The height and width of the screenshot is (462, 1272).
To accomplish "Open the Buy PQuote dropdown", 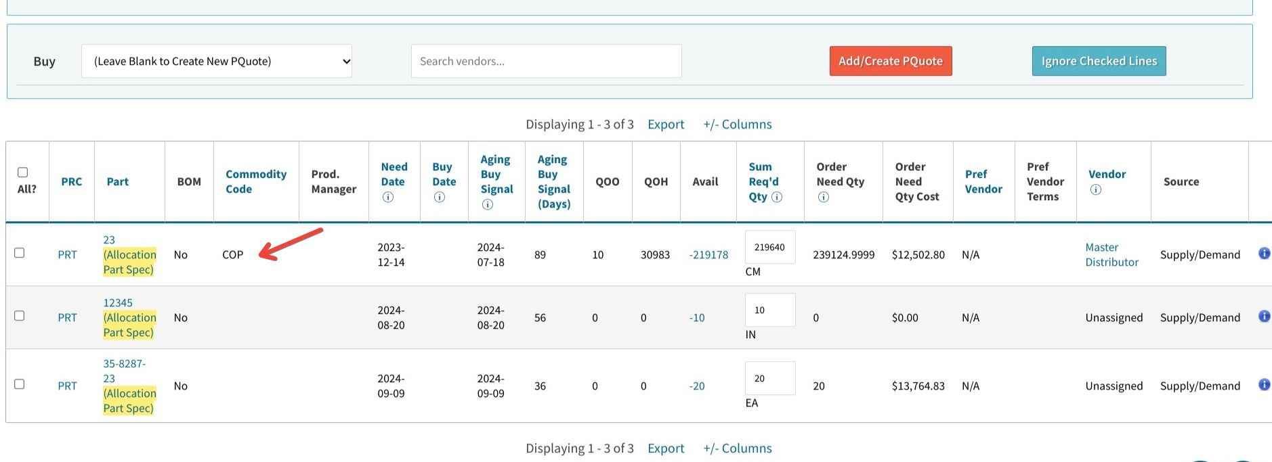I will (x=217, y=62).
